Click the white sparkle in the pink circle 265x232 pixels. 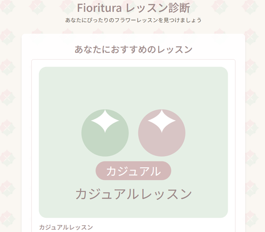click(162, 121)
